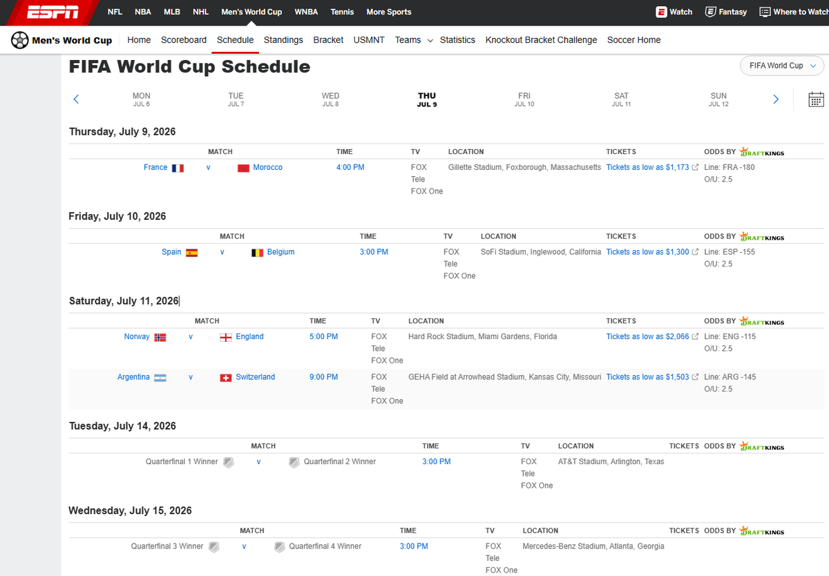Click the Quarterfinal 3 Winner placeholder shield
The width and height of the screenshot is (829, 576).
pos(214,547)
